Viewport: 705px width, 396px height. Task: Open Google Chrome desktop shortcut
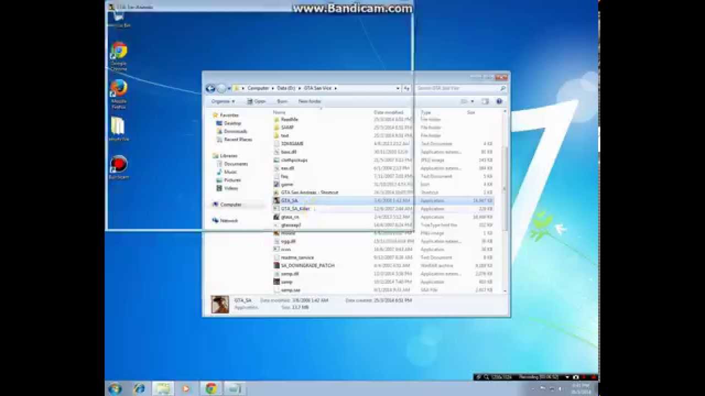[118, 56]
